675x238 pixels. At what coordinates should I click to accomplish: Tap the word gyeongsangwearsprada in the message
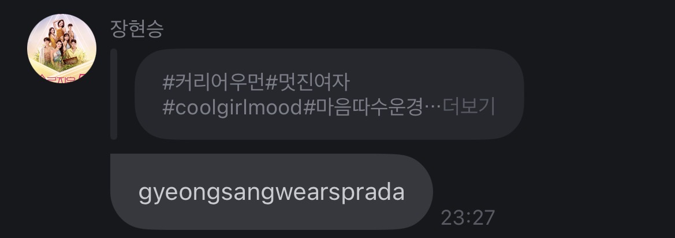tap(271, 193)
